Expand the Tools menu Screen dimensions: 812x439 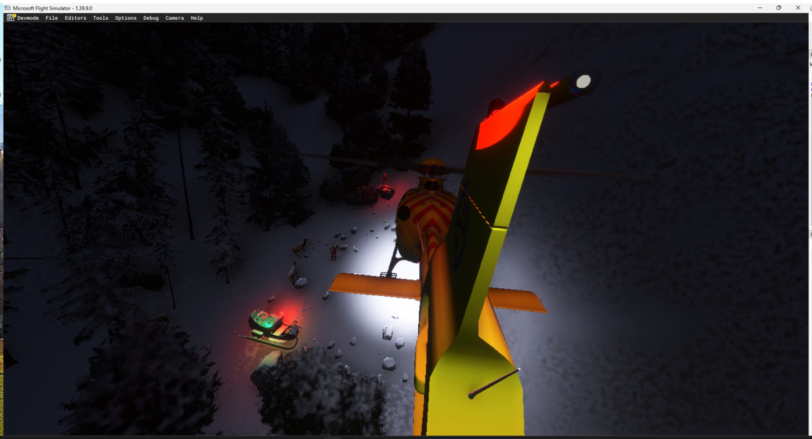100,18
